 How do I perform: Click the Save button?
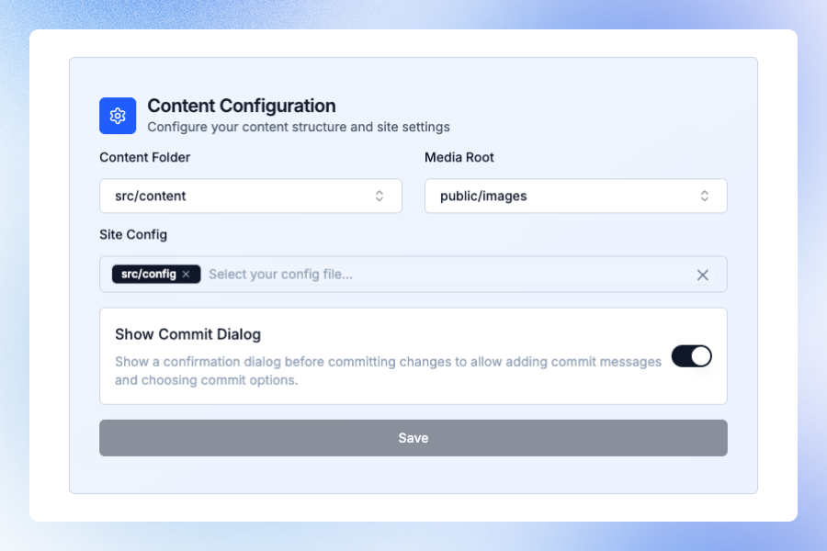(413, 437)
